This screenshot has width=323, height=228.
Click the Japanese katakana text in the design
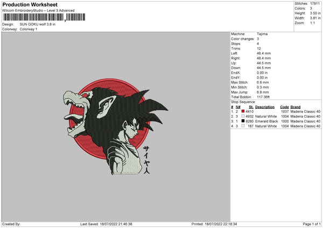146,160
